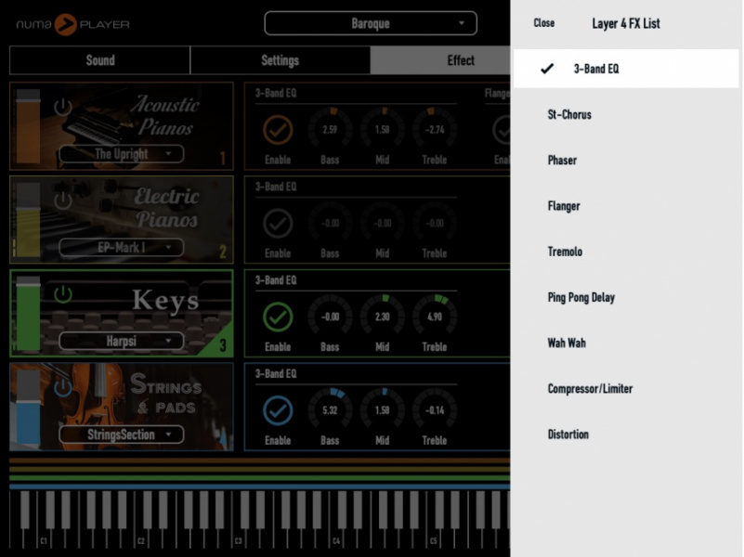Select Ping Pong Delay from FX list

pos(581,297)
